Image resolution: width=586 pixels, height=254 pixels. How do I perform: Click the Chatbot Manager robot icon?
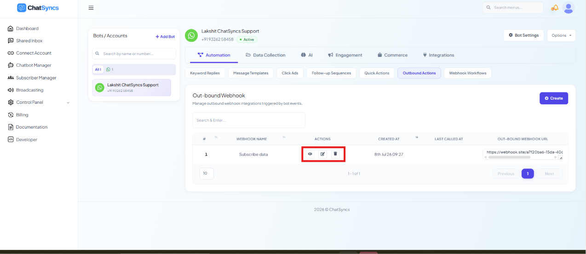click(11, 66)
